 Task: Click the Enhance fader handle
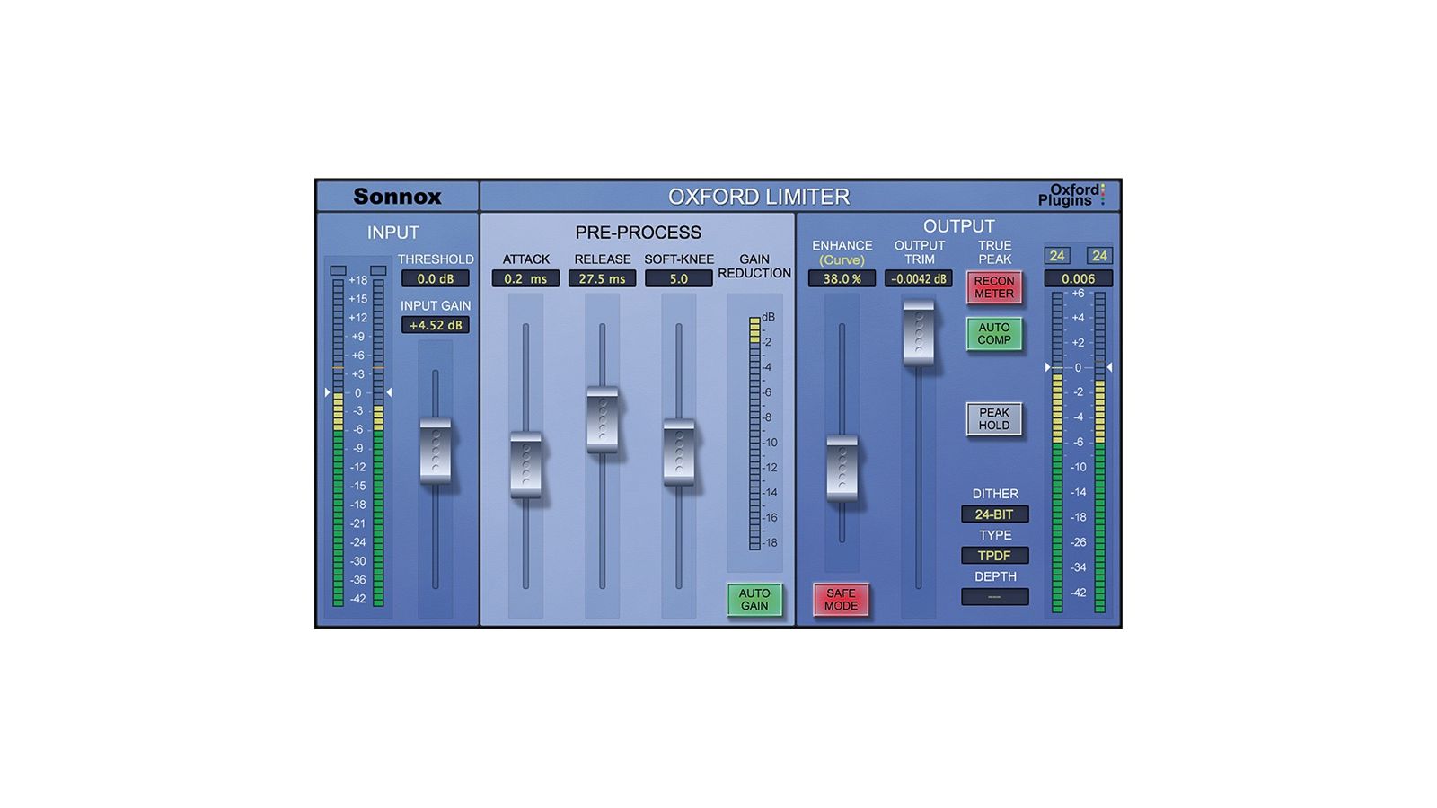point(842,468)
